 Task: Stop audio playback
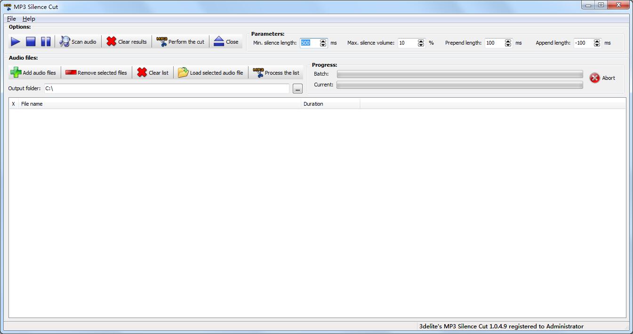[x=31, y=42]
